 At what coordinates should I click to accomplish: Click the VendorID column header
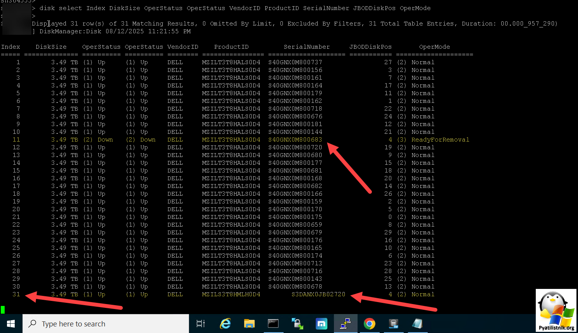click(x=183, y=47)
